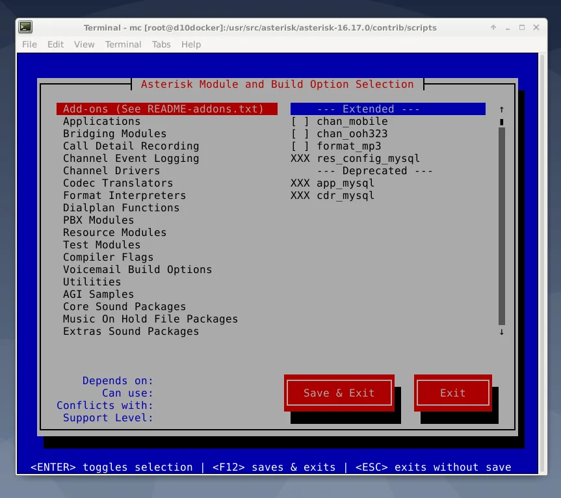The height and width of the screenshot is (498, 561).
Task: Click the terminal window's right scrollbar
Action: (542, 264)
